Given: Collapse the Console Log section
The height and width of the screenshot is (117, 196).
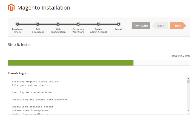Looking at the screenshot, I should pyautogui.click(x=17, y=73).
